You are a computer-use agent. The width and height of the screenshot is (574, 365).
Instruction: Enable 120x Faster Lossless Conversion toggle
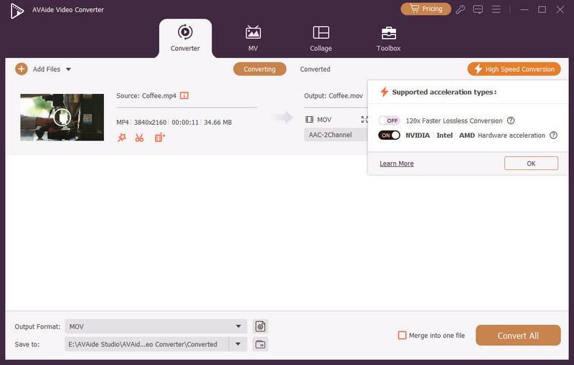[389, 120]
